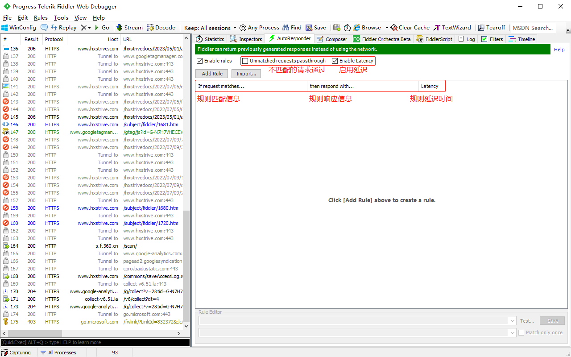Screen dimensions: 571x357
Task: Click Save in Rule Editor
Action: [552, 320]
